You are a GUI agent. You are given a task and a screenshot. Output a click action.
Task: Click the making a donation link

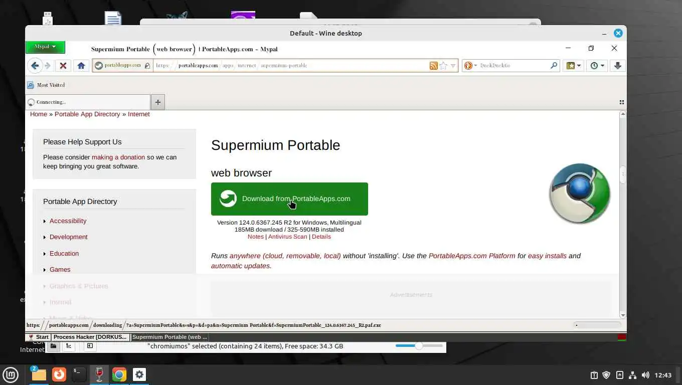click(118, 157)
